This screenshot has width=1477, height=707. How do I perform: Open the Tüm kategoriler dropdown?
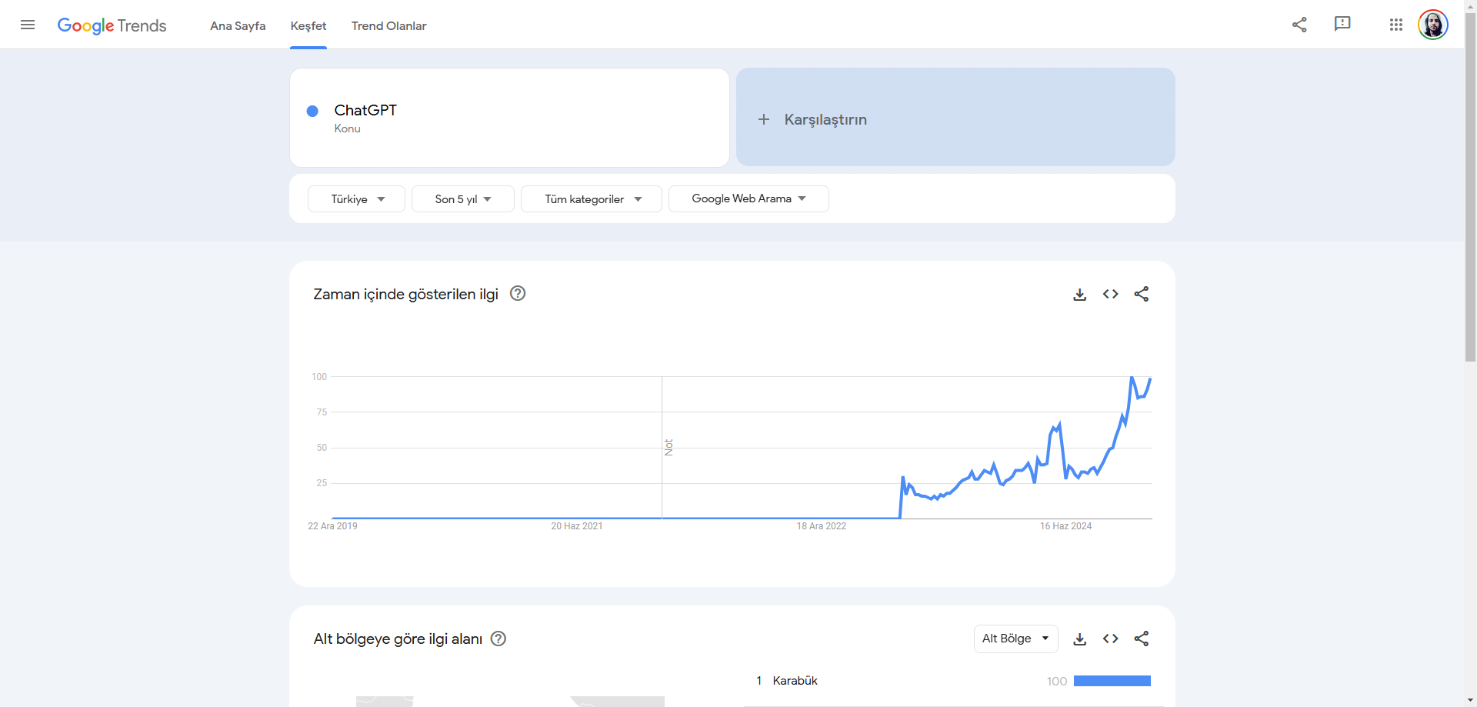592,198
